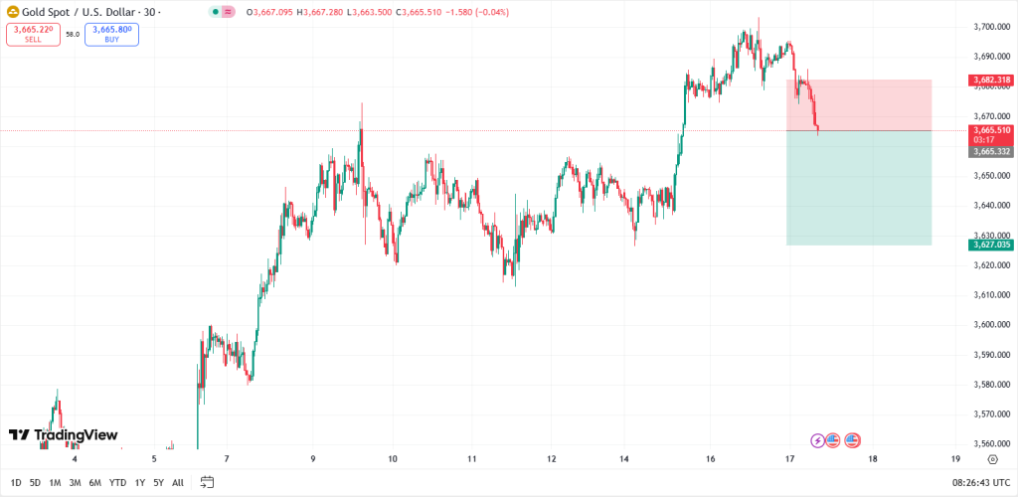Open the go-to-date calendar icon
Screen dimensions: 1018x497
pos(207,482)
